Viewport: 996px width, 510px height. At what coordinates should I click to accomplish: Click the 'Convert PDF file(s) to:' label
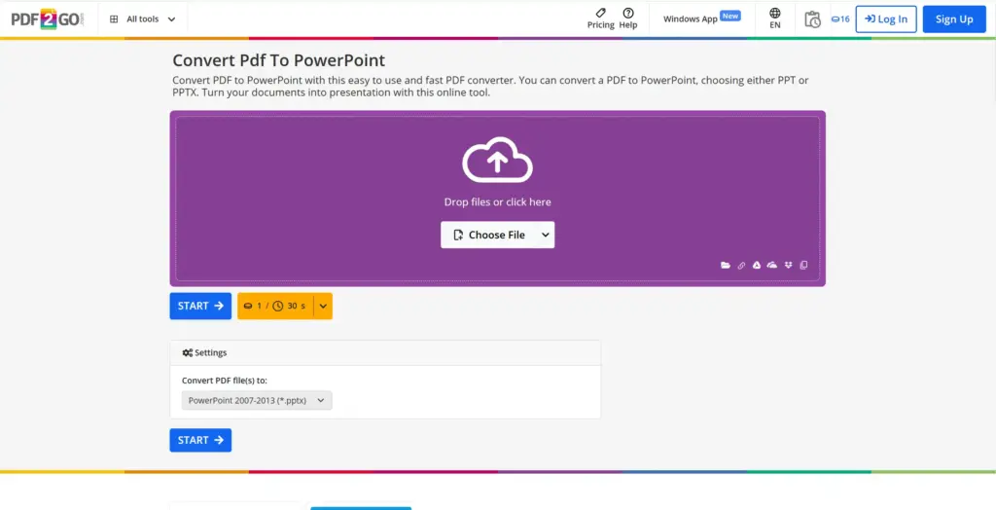(225, 381)
